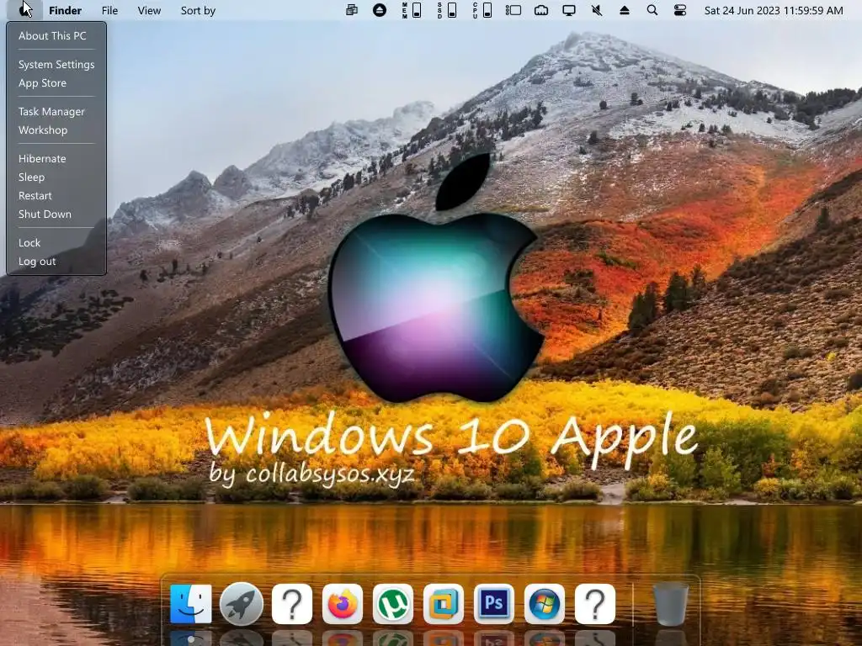Open Launchpad rocket in the dock
862x646 pixels.
point(242,604)
